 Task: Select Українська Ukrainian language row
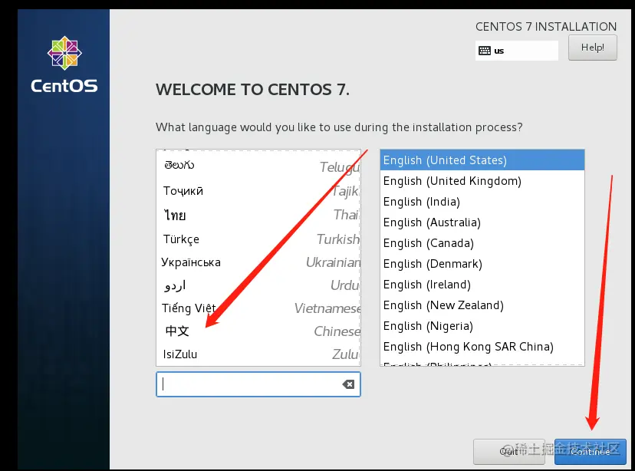tap(258, 262)
